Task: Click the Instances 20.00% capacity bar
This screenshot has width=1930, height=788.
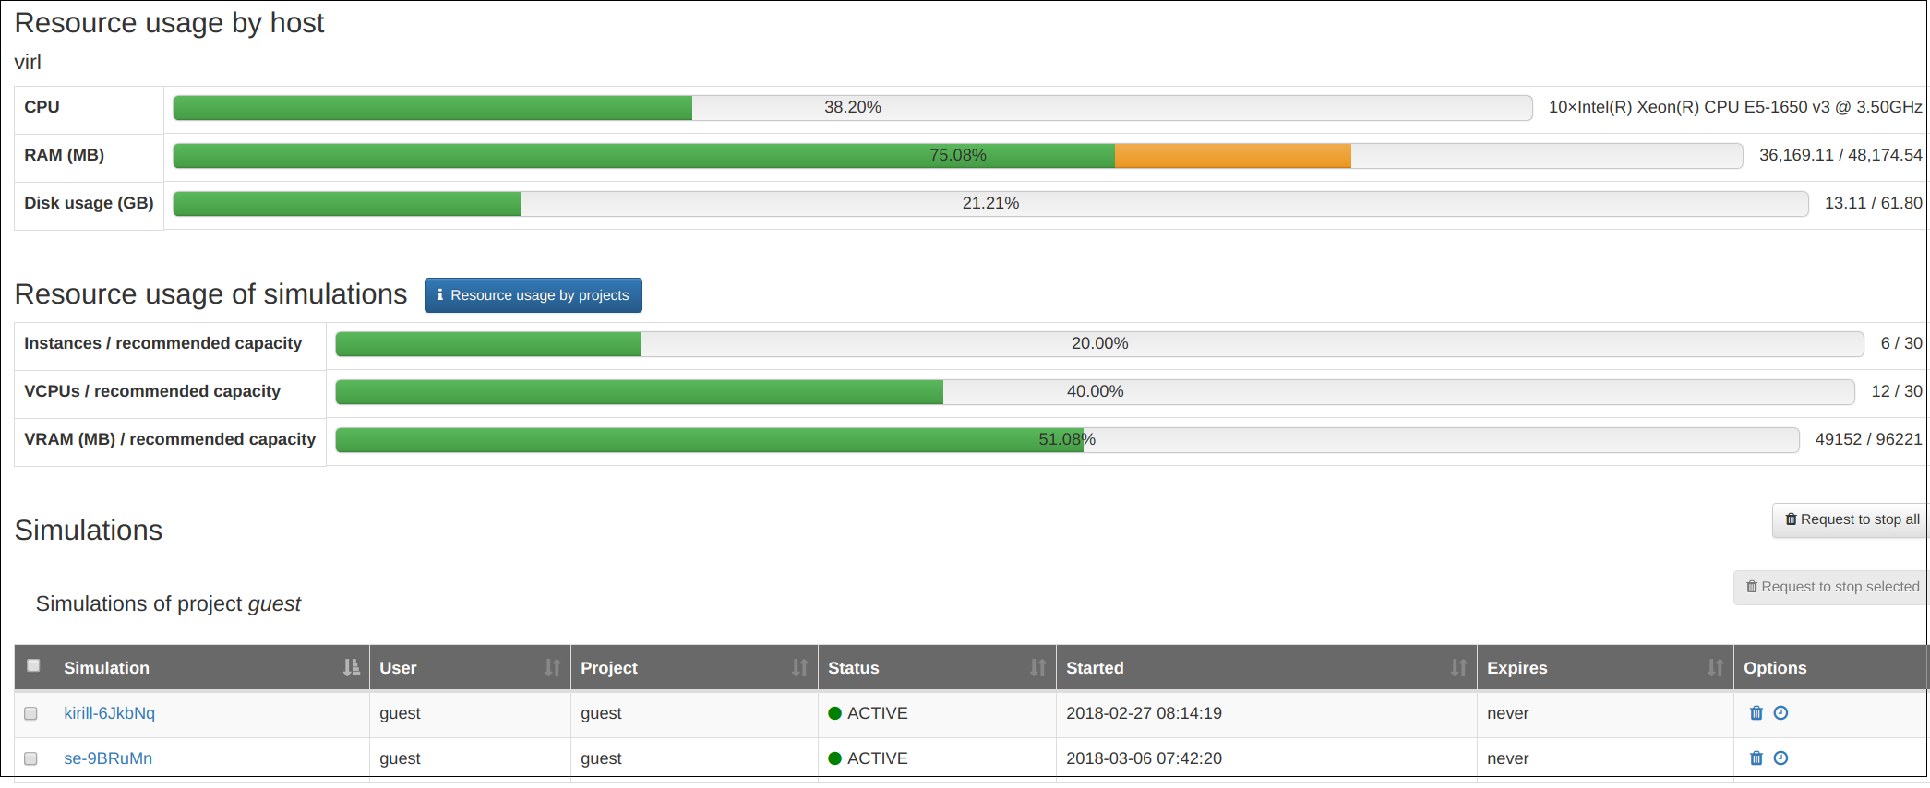Action: 1099,344
